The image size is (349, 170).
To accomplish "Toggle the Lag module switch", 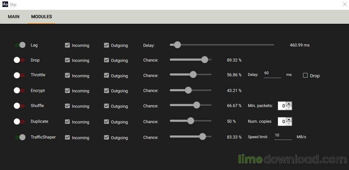I will point(20,45).
